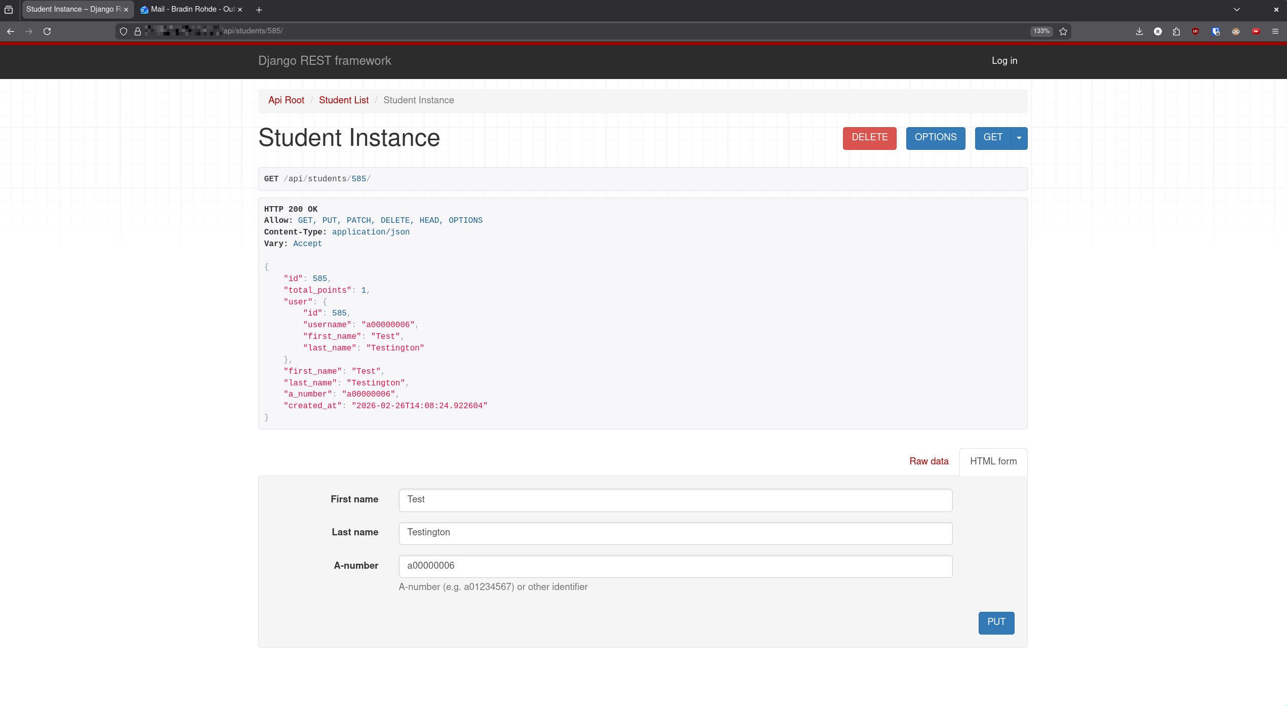The height and width of the screenshot is (706, 1287).
Task: Open the Bitwarden shield extension icon
Action: click(x=1216, y=31)
